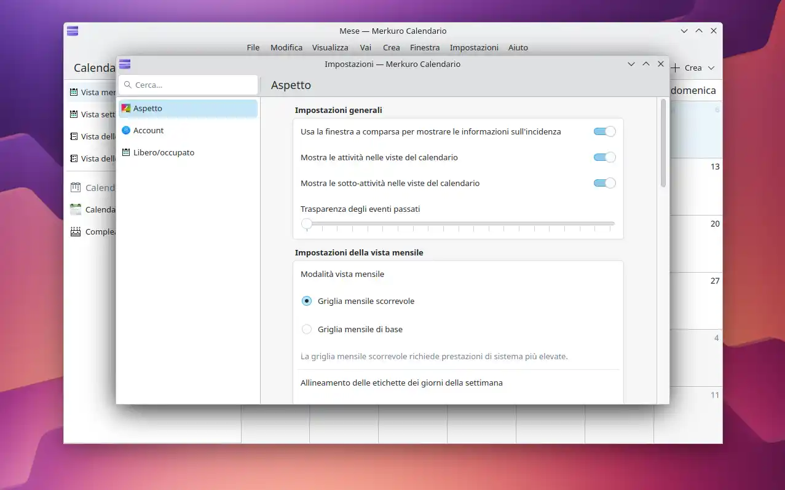Image resolution: width=785 pixels, height=490 pixels.
Task: Click the Merkuro icon in main window title bar
Action: click(x=73, y=31)
